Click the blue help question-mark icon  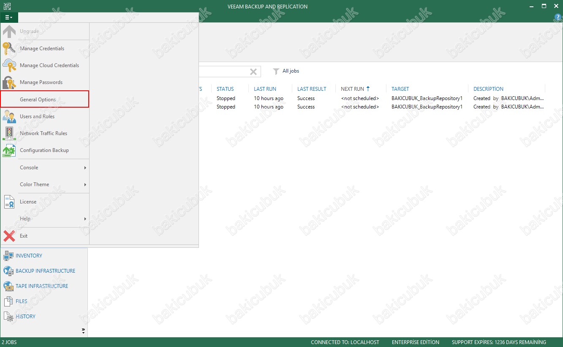[558, 17]
